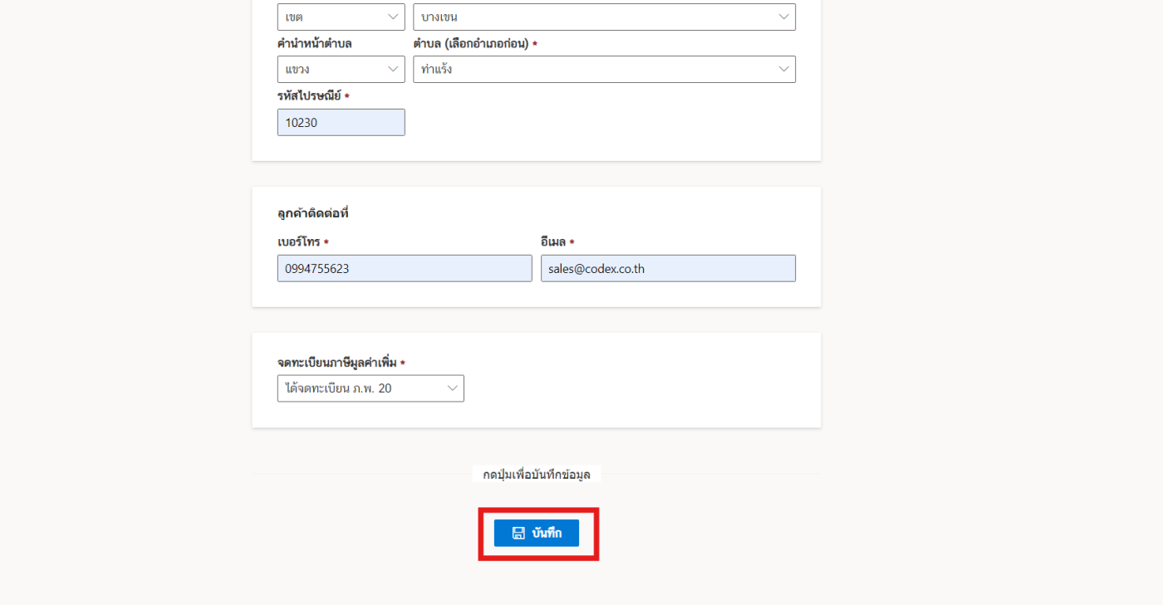Click the chevron arrow on บางเขน dropdown

click(x=783, y=17)
